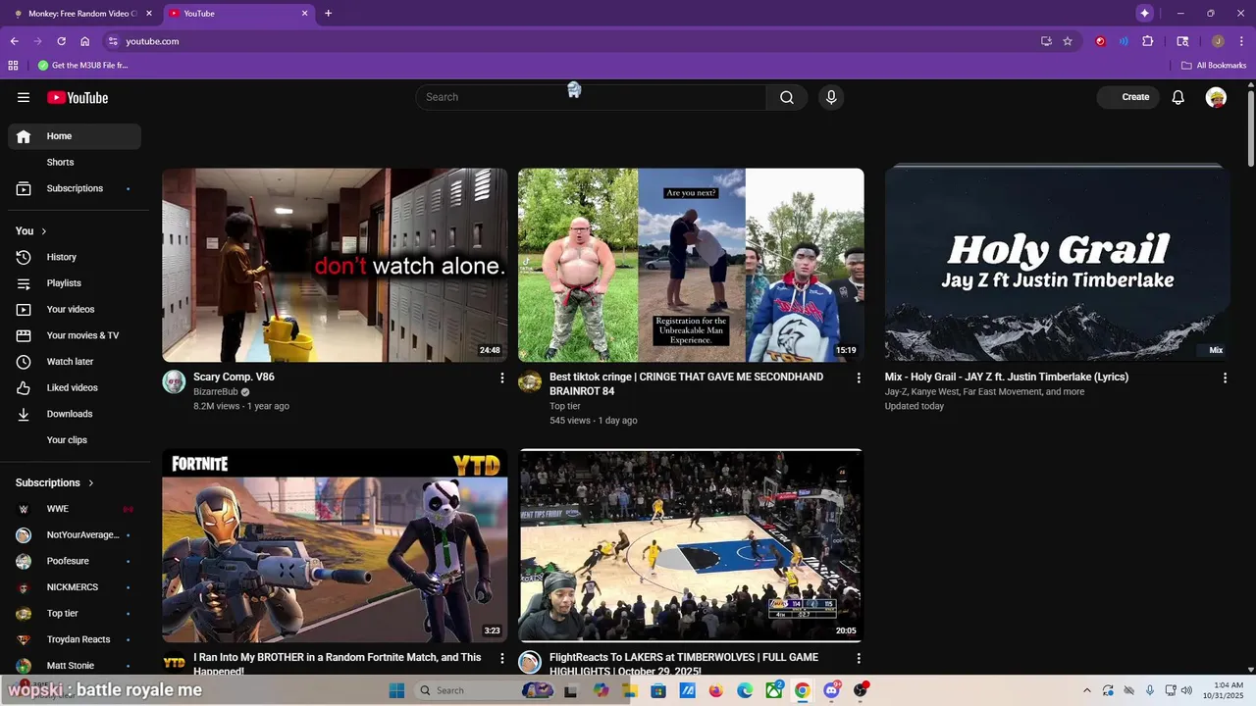
Task: Open the extensions puzzle icon
Action: click(x=1148, y=41)
